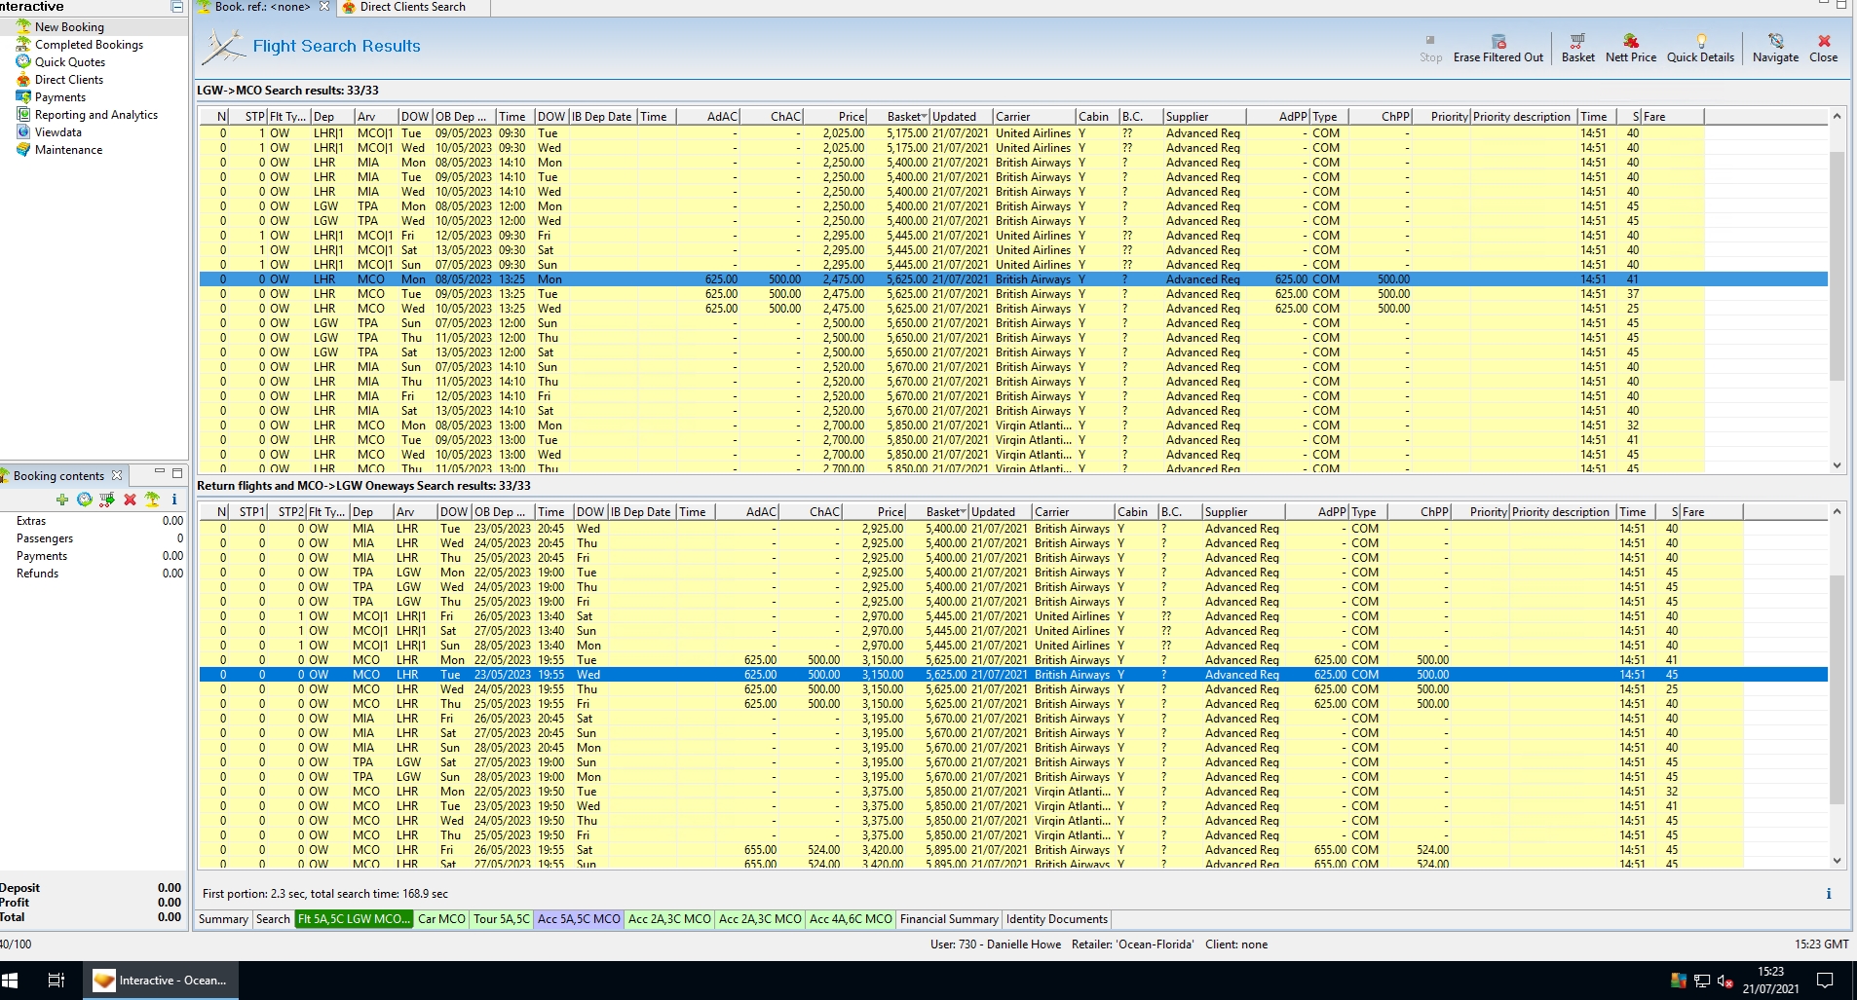
Task: Click the down arrow of LGW->MCO results scrollbar
Action: coord(1837,465)
